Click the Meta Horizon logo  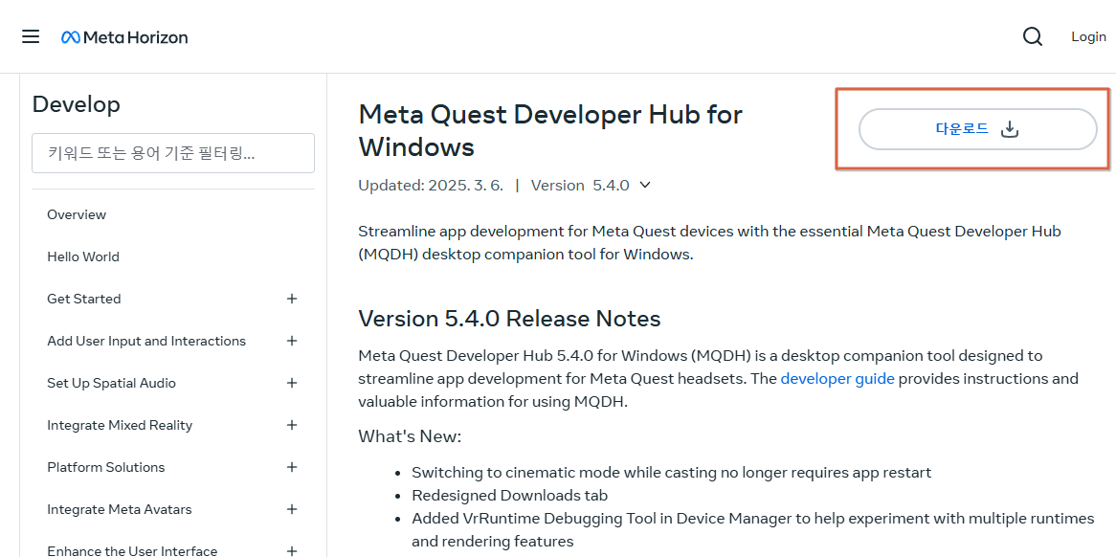point(123,36)
